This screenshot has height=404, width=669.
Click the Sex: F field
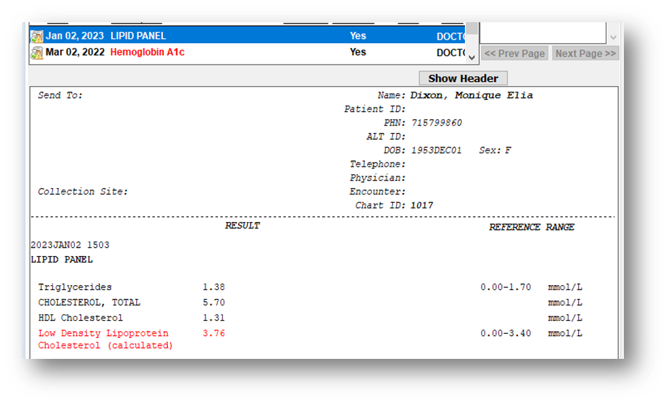coord(495,150)
